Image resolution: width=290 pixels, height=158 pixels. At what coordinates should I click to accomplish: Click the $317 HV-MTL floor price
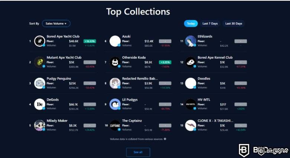(x=223, y=105)
